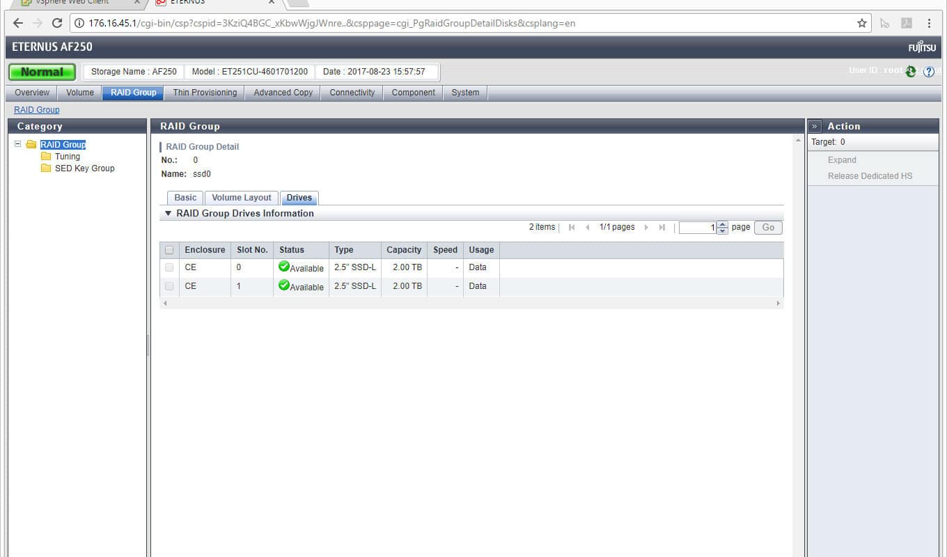The width and height of the screenshot is (947, 557).
Task: Click the browser back arrow
Action: [18, 23]
